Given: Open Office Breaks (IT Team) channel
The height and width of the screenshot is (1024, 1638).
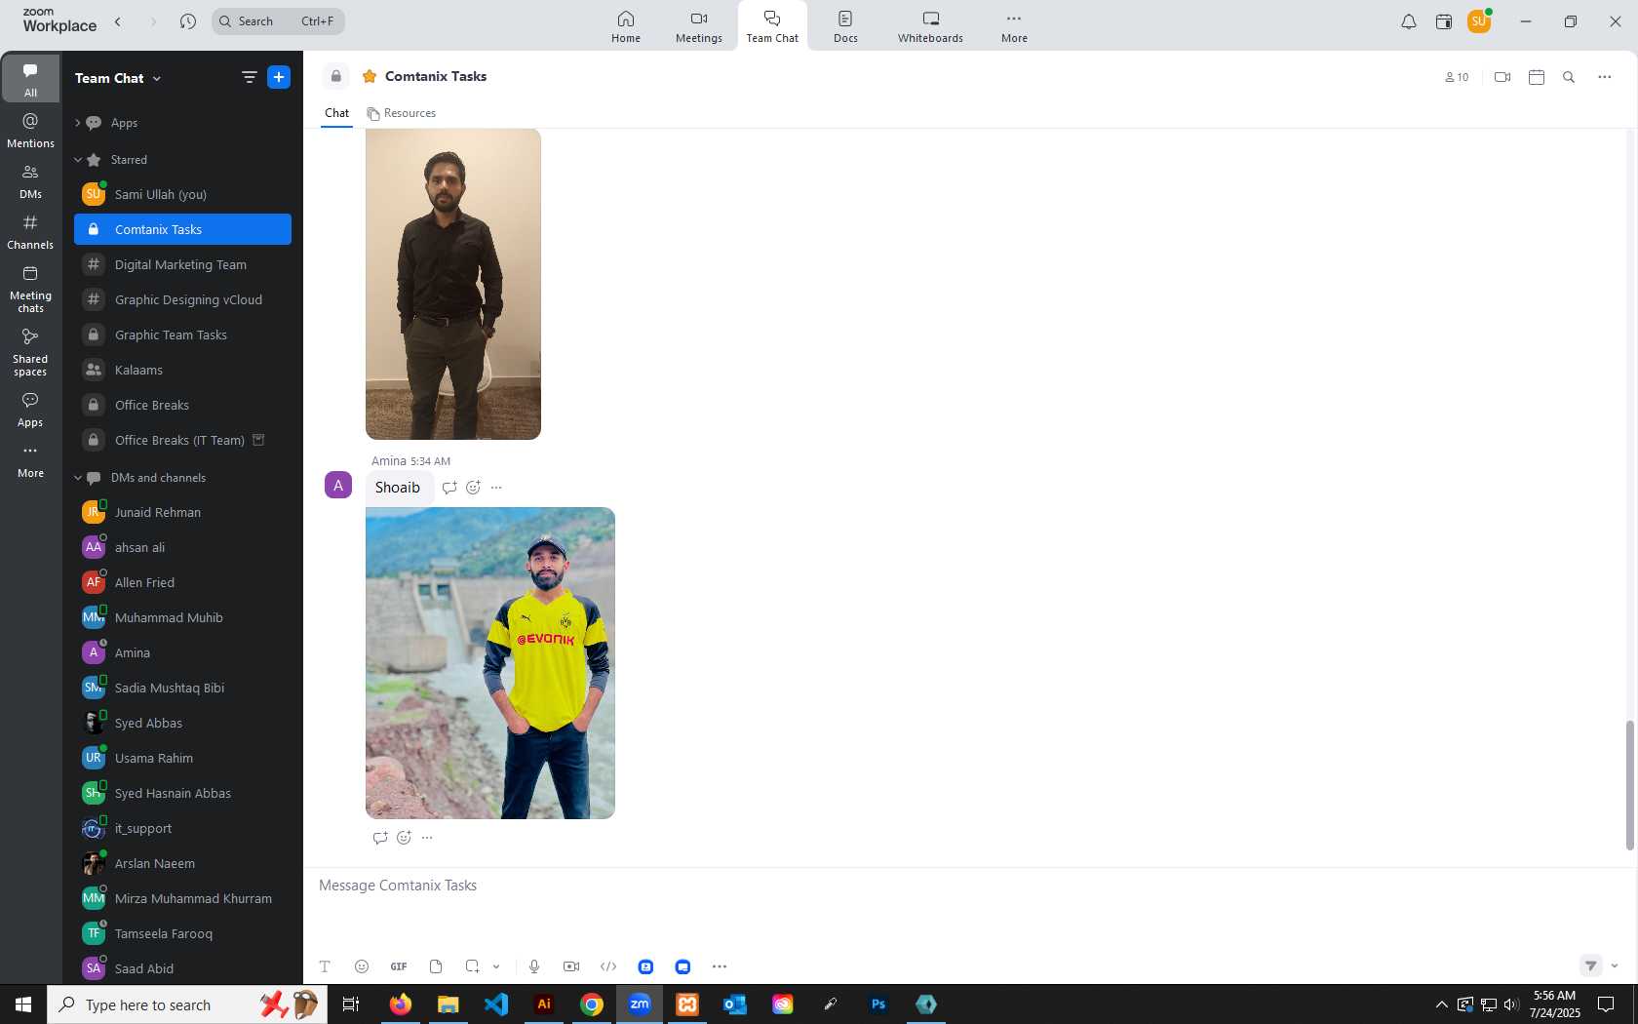Looking at the screenshot, I should click(x=182, y=440).
